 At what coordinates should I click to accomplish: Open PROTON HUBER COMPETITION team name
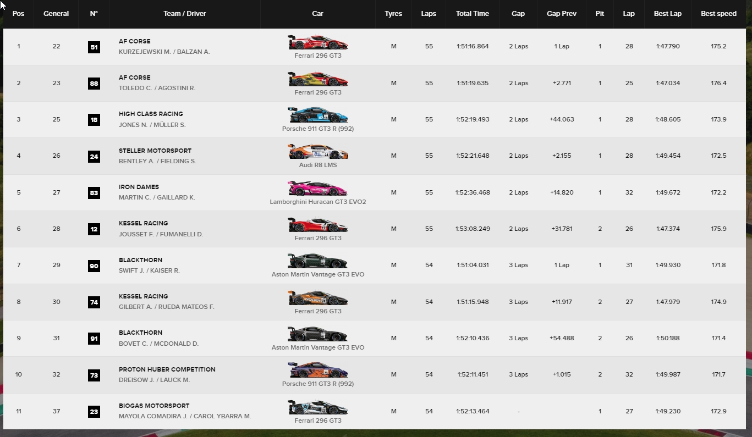coord(167,369)
